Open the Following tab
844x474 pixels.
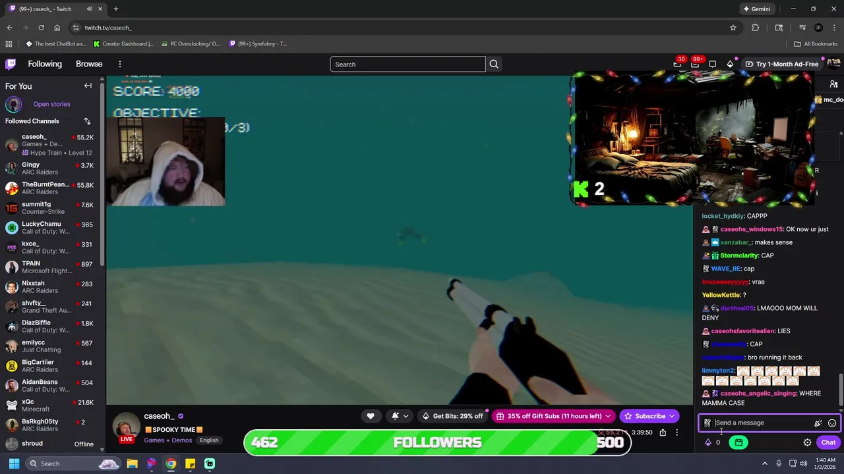coord(45,64)
